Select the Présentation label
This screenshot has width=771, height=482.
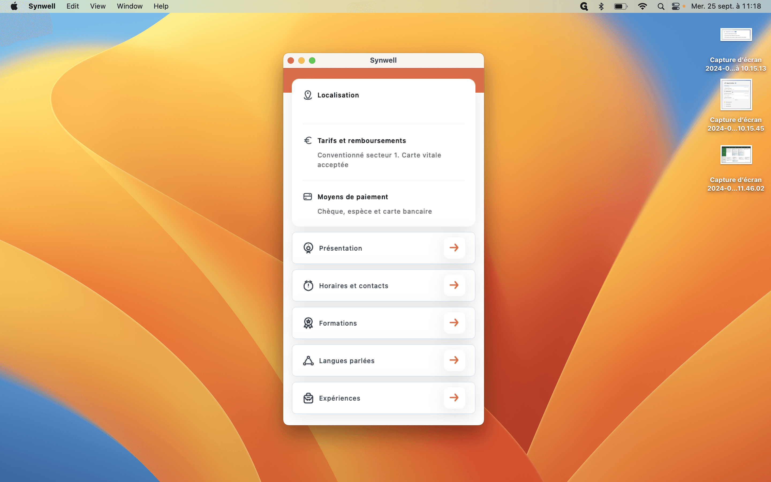click(340, 248)
